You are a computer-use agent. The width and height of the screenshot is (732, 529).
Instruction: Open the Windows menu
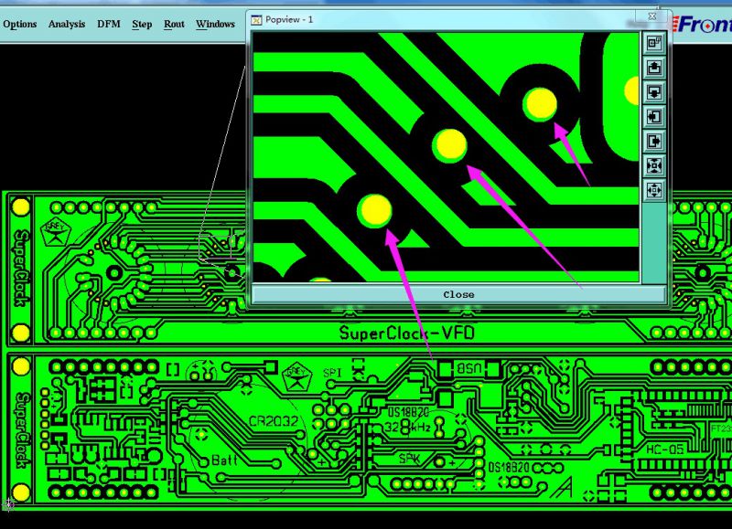point(215,24)
